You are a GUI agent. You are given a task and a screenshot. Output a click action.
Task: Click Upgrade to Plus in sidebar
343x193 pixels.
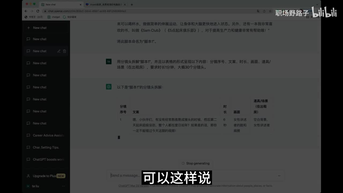coord(44,176)
